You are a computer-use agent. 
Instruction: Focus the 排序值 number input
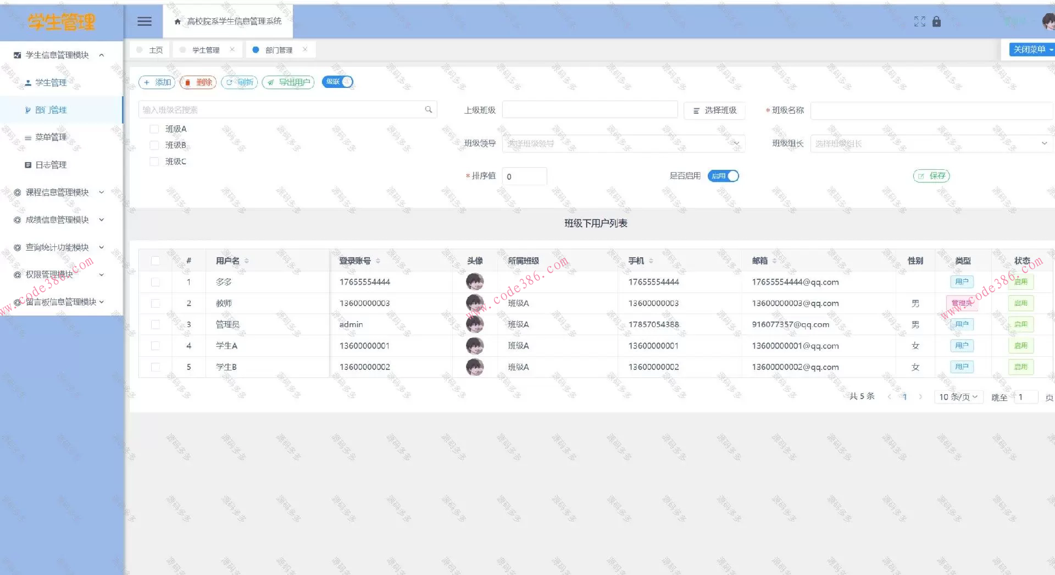(525, 176)
